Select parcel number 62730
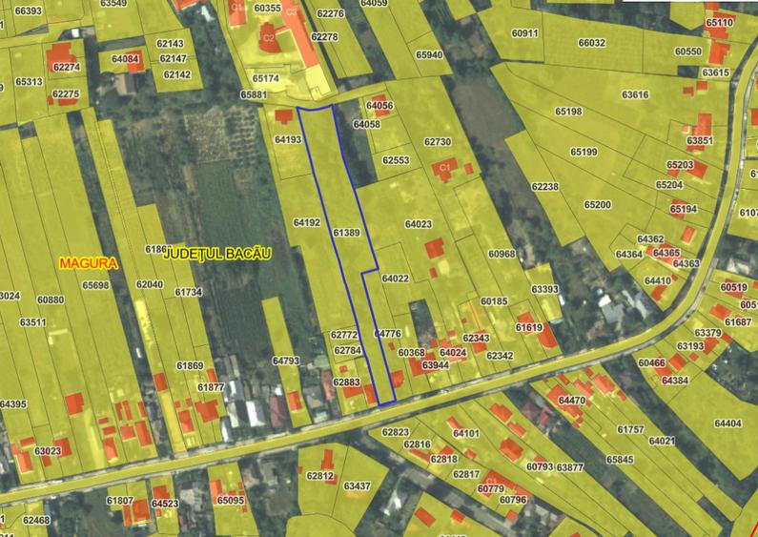 click(x=438, y=142)
